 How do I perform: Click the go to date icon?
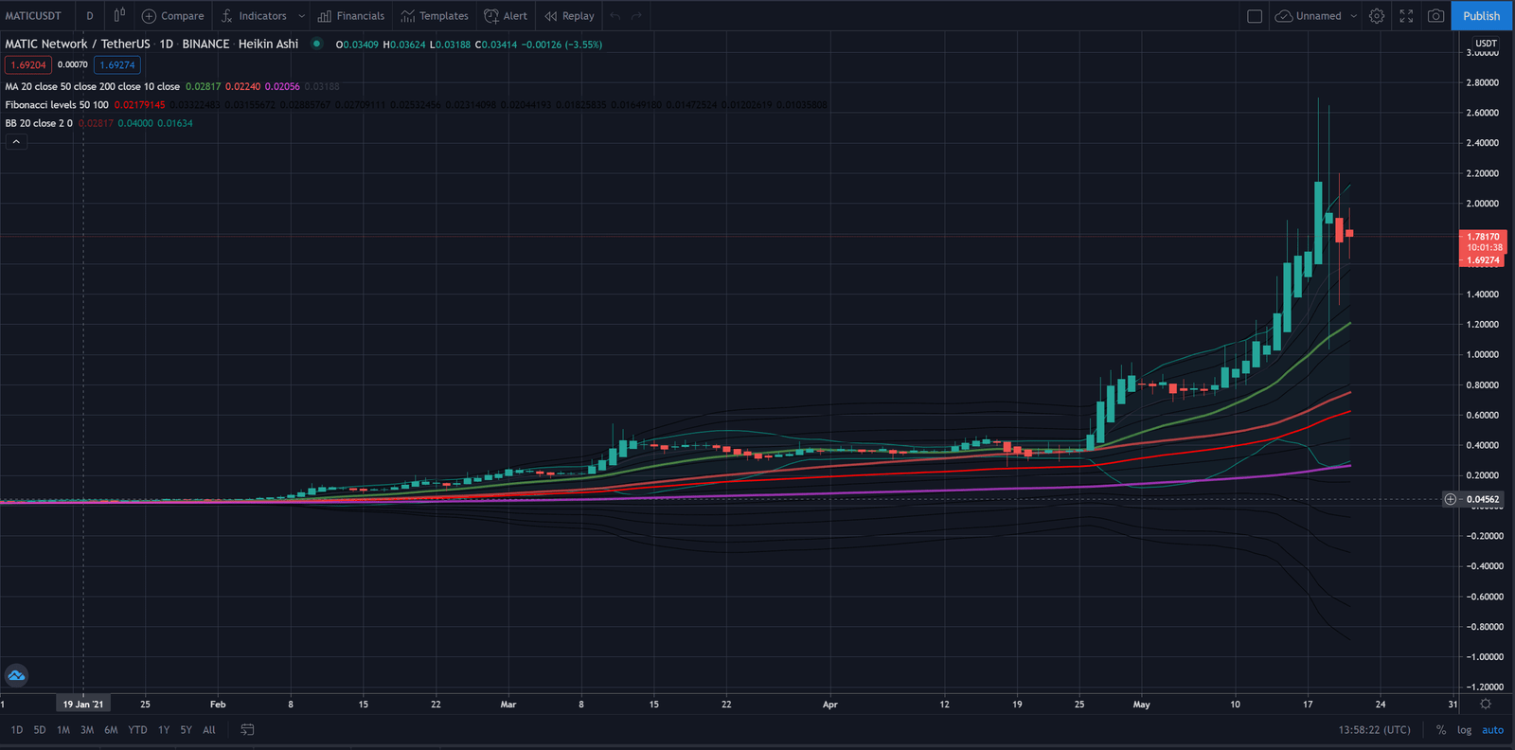tap(247, 730)
